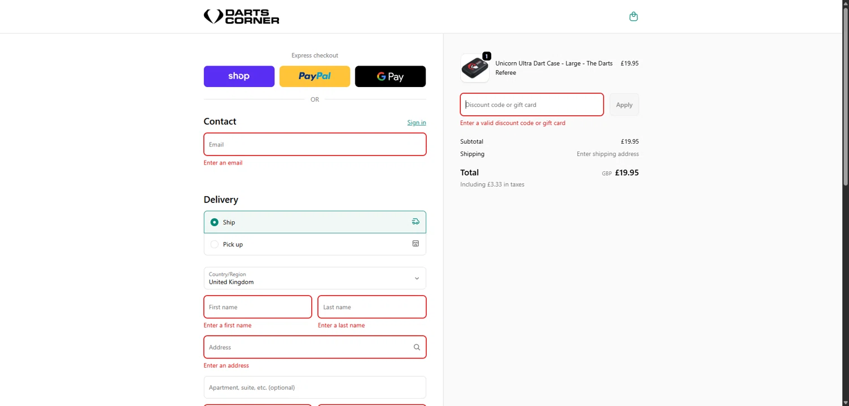
Task: Click the store pickup icon
Action: tap(415, 244)
